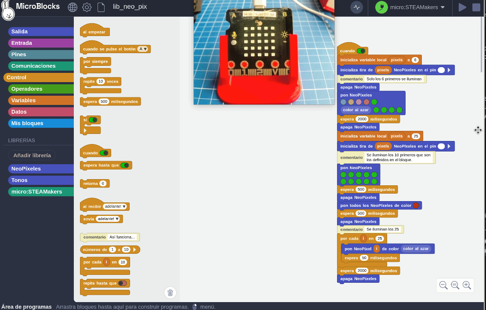Viewport: 486px width, 310px height.
Task: Click the 'por siempre' block
Action: click(x=95, y=61)
